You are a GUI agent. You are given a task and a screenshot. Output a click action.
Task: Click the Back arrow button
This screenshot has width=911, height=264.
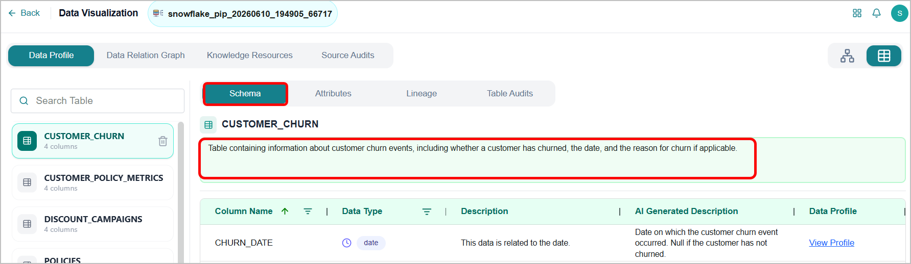pyautogui.click(x=24, y=13)
